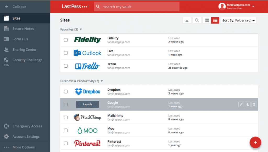Click the user avatar icon
268x152 pixels.
[222, 7]
